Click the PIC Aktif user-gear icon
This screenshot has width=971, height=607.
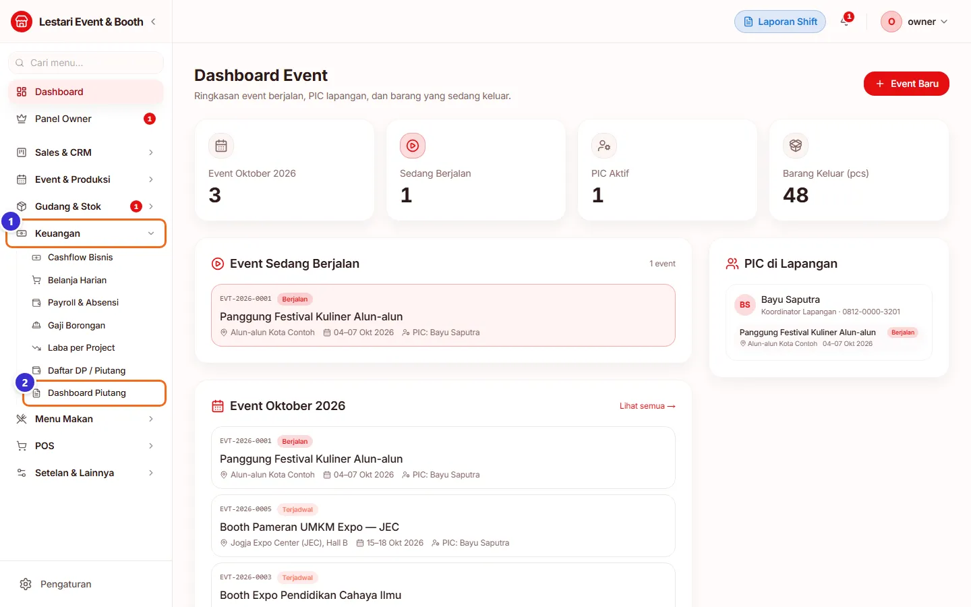click(604, 146)
